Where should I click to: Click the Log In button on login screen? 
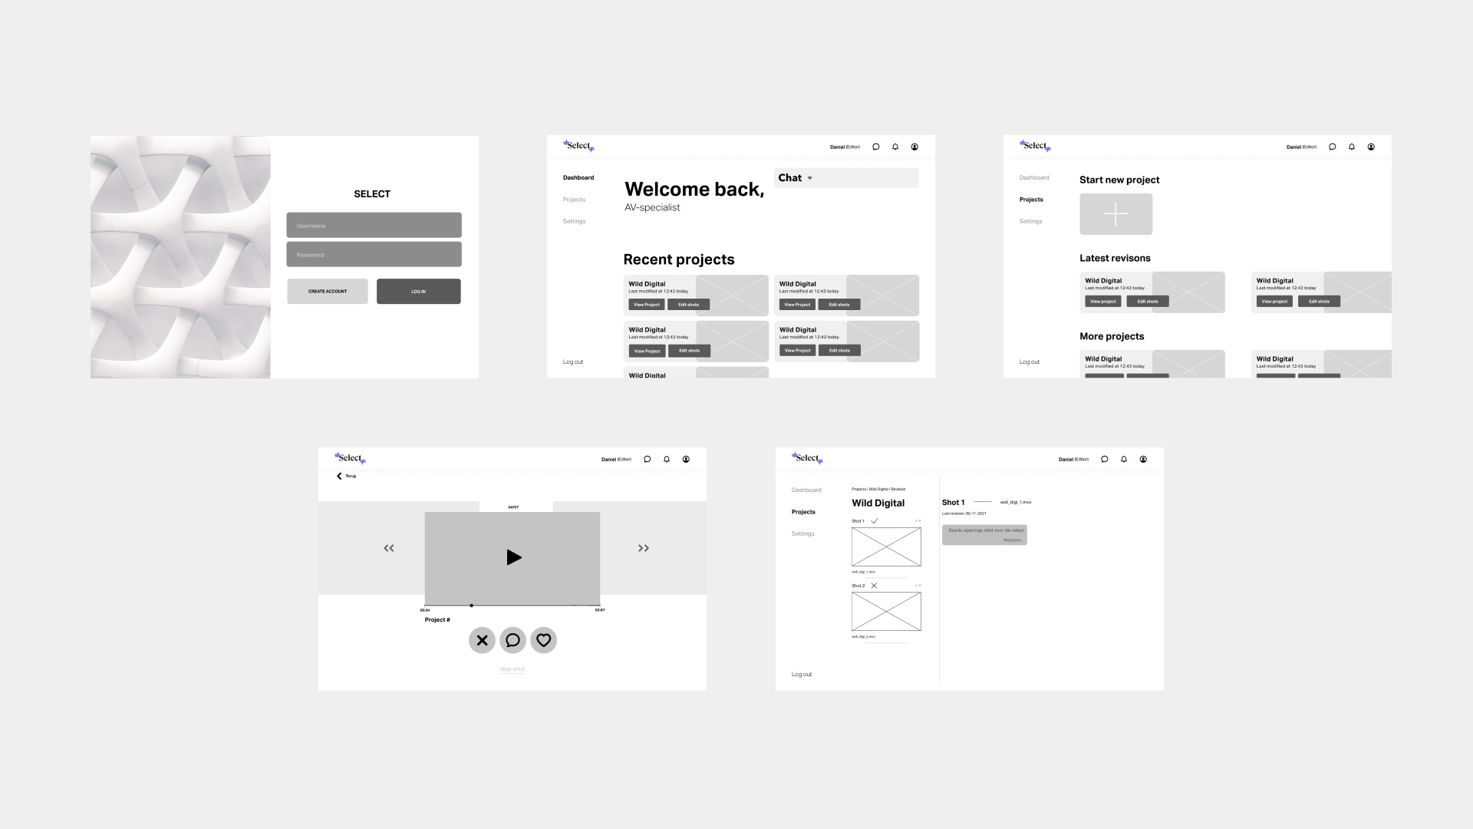point(418,292)
